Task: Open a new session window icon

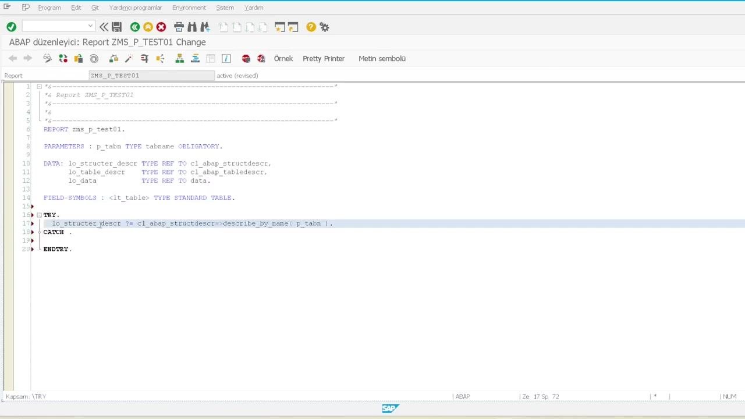Action: pos(280,27)
